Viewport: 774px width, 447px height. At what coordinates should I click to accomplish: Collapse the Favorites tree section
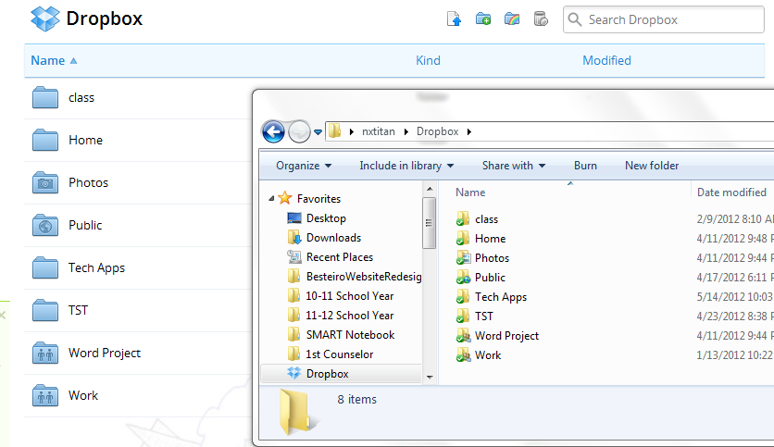point(271,198)
